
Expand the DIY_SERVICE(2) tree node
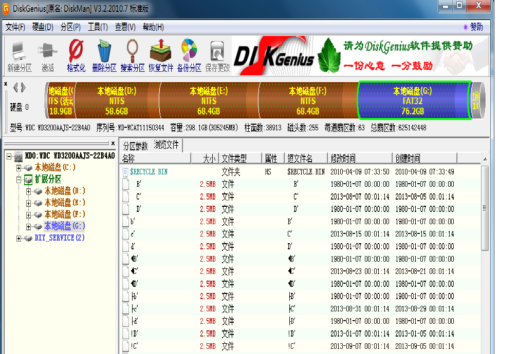tap(19, 239)
